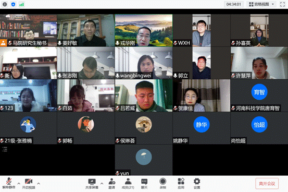Image resolution: width=288 pixels, height=192 pixels.
Task: Select WXH video tile
Action: point(202,30)
